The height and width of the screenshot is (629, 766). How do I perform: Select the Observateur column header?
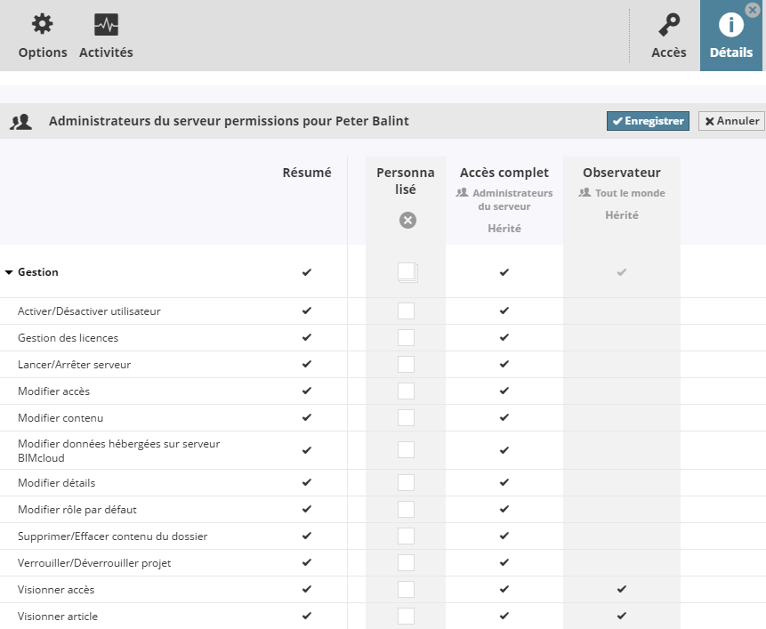pyautogui.click(x=621, y=173)
